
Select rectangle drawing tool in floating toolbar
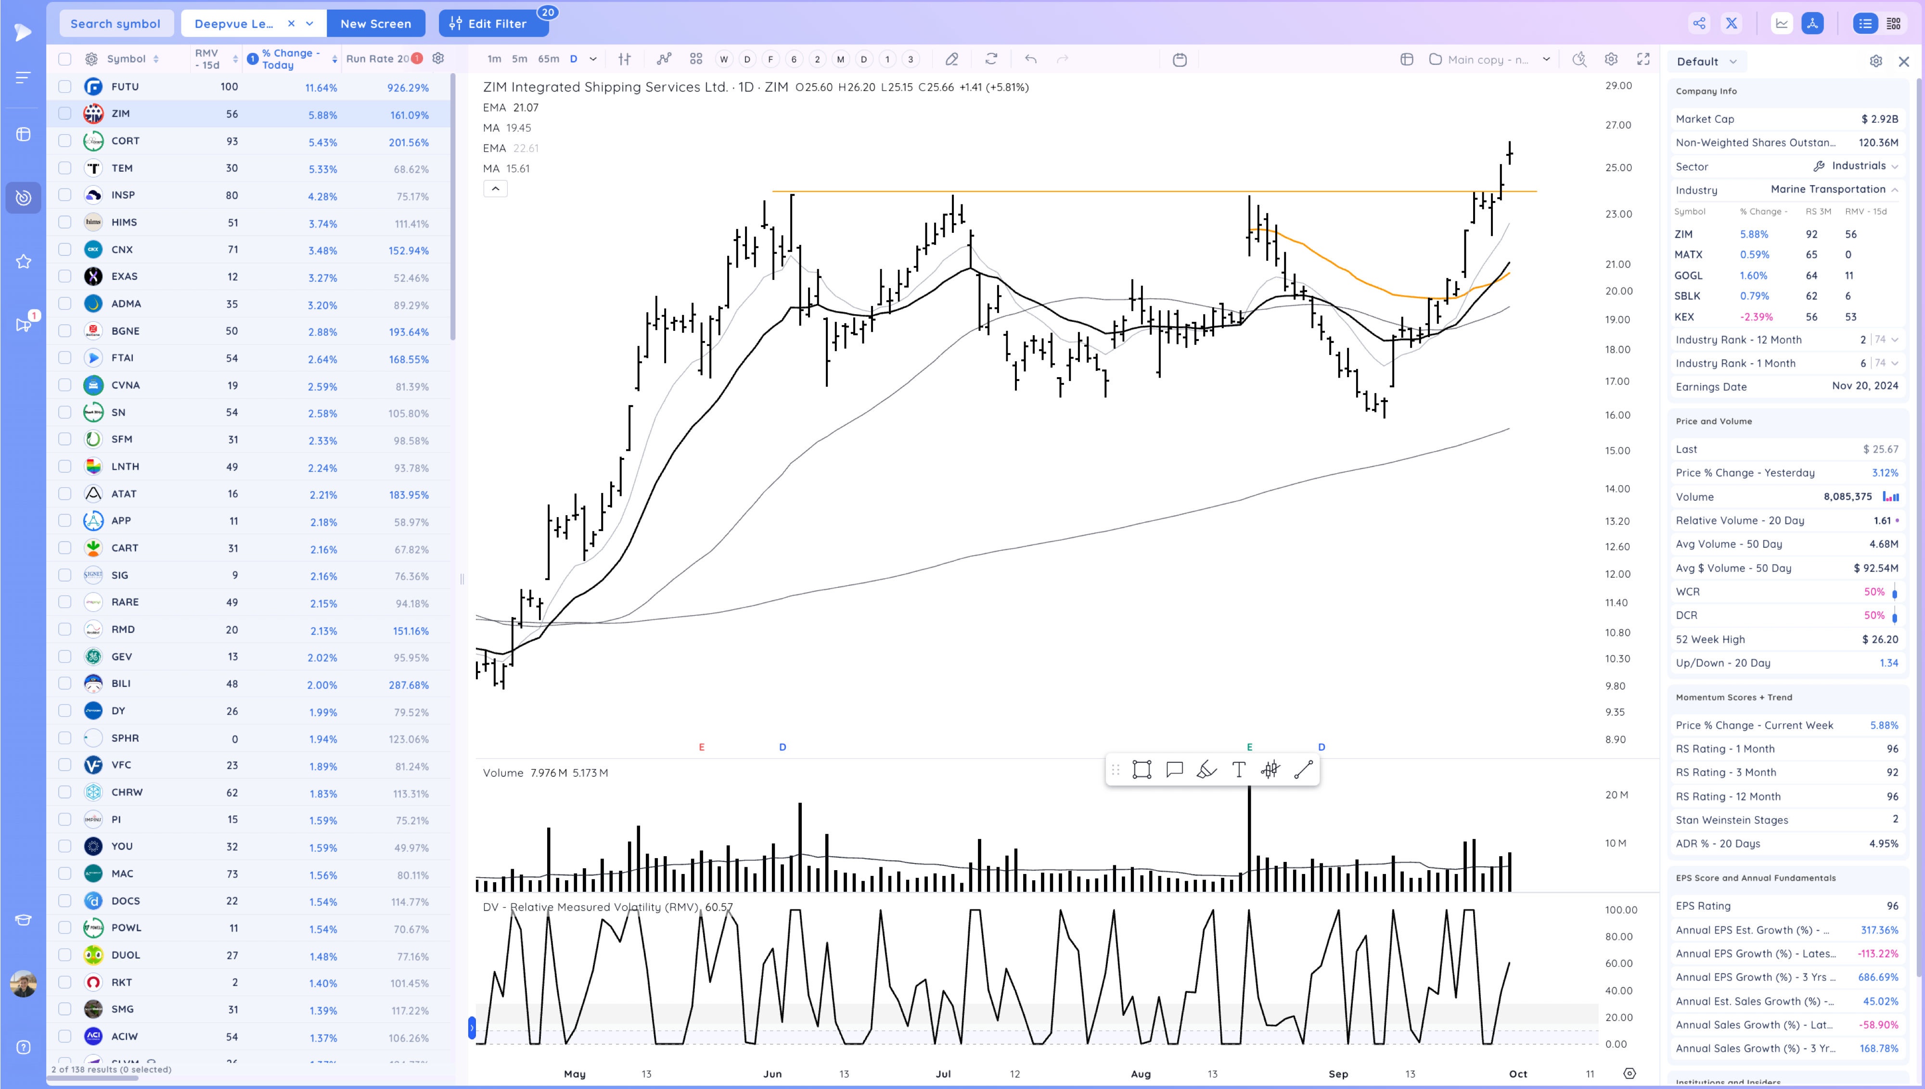coord(1142,770)
